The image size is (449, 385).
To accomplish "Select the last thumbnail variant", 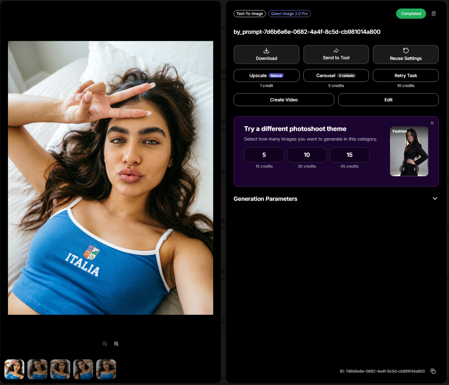I will coord(106,369).
